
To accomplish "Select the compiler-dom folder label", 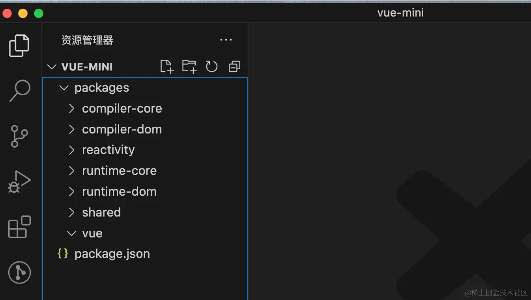I will [x=122, y=130].
